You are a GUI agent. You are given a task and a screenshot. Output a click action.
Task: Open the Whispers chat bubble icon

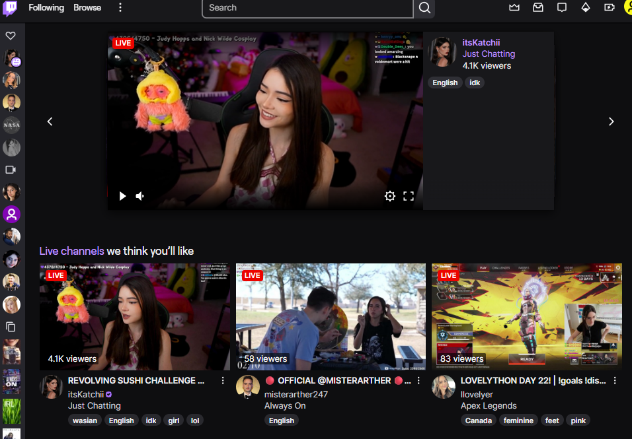pos(562,8)
